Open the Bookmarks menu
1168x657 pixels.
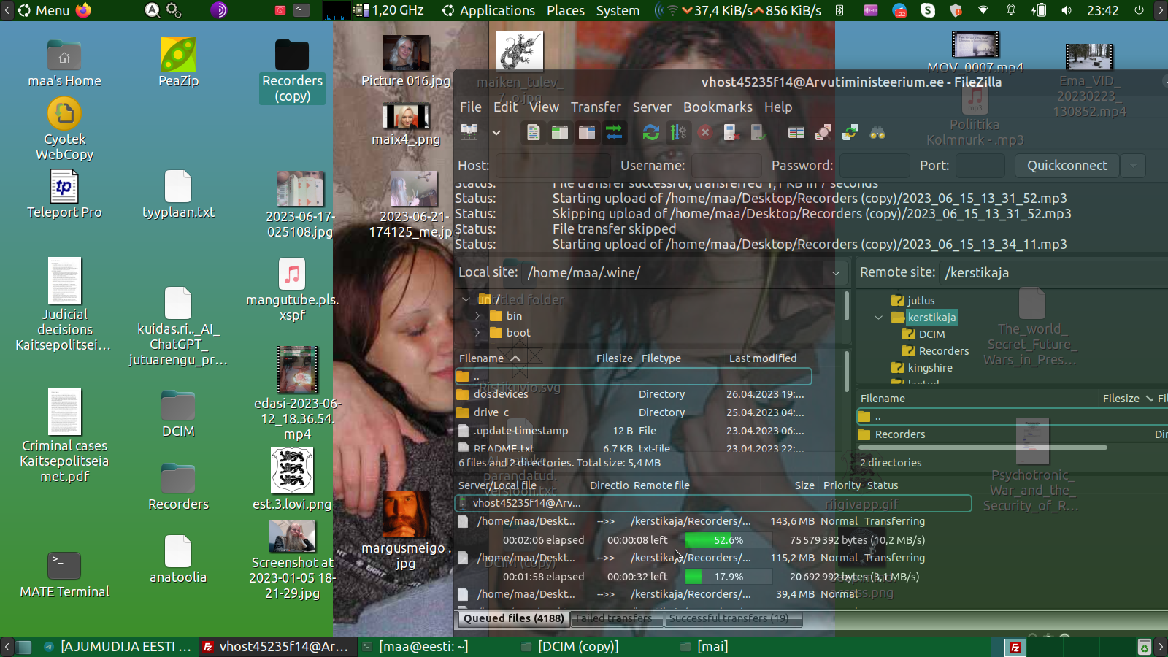coord(717,107)
